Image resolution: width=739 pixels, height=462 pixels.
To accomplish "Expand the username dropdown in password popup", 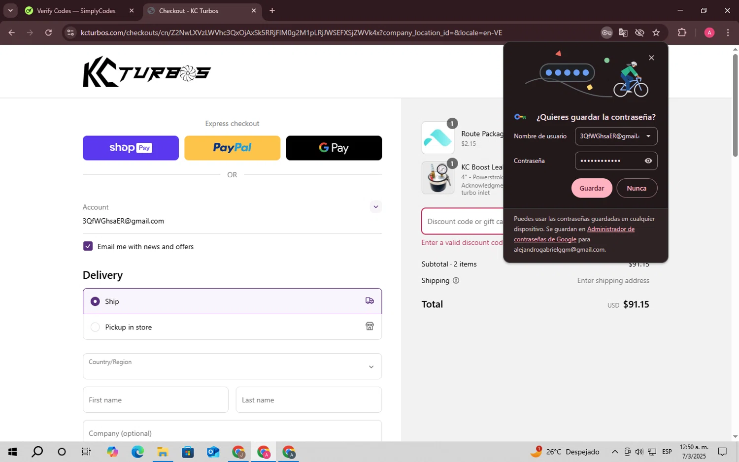I will point(648,136).
